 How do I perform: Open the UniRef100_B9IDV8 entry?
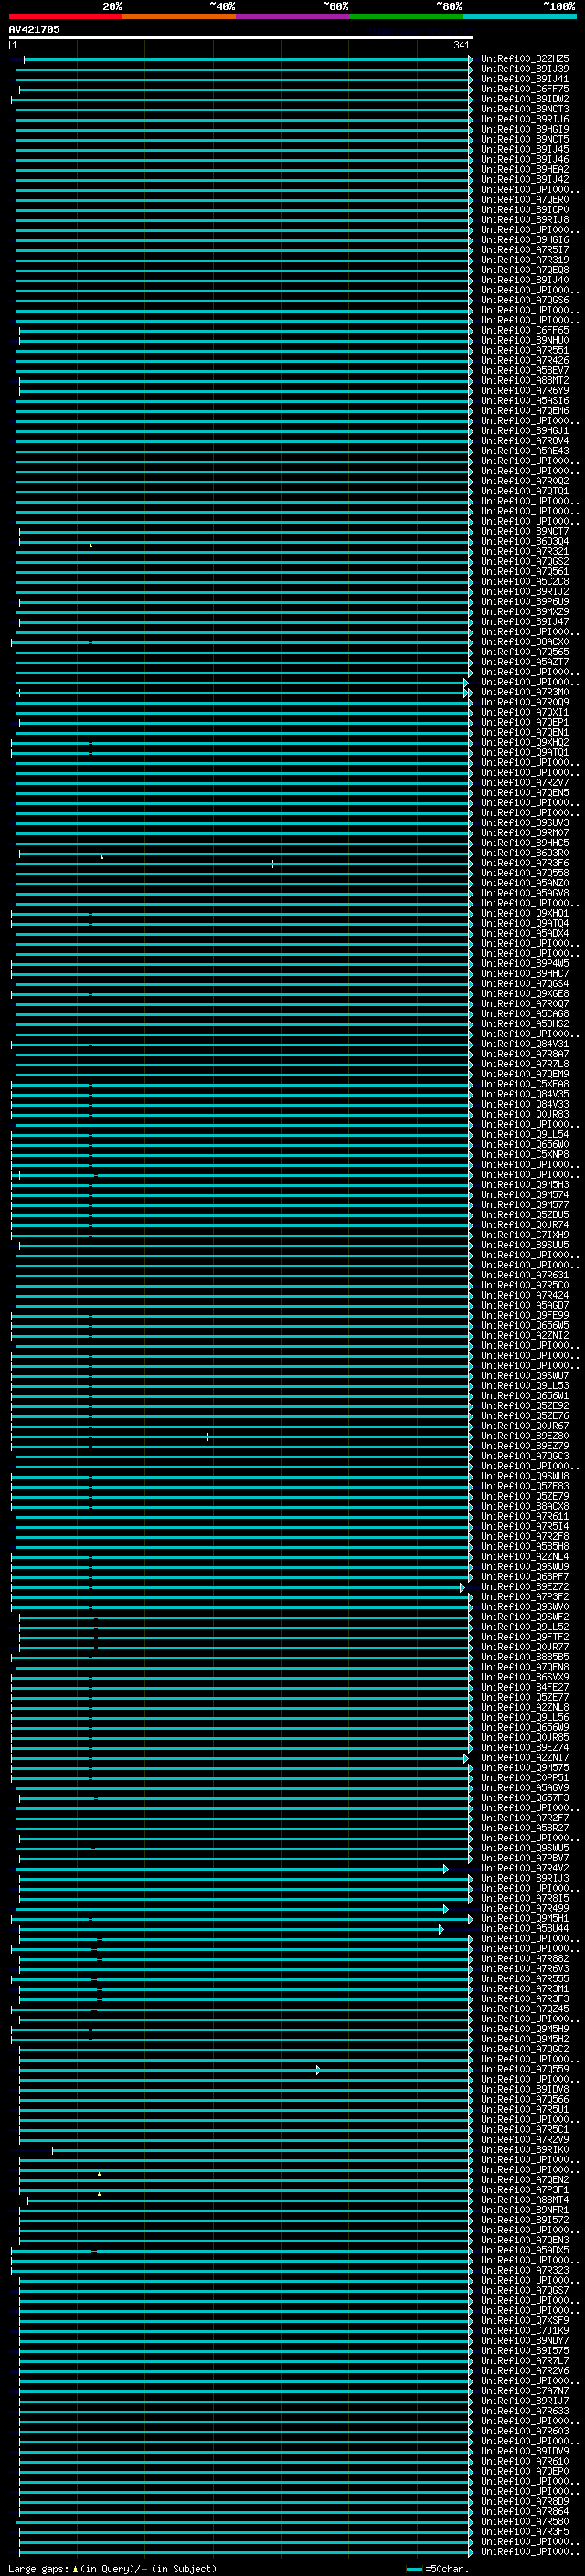coord(525,2090)
